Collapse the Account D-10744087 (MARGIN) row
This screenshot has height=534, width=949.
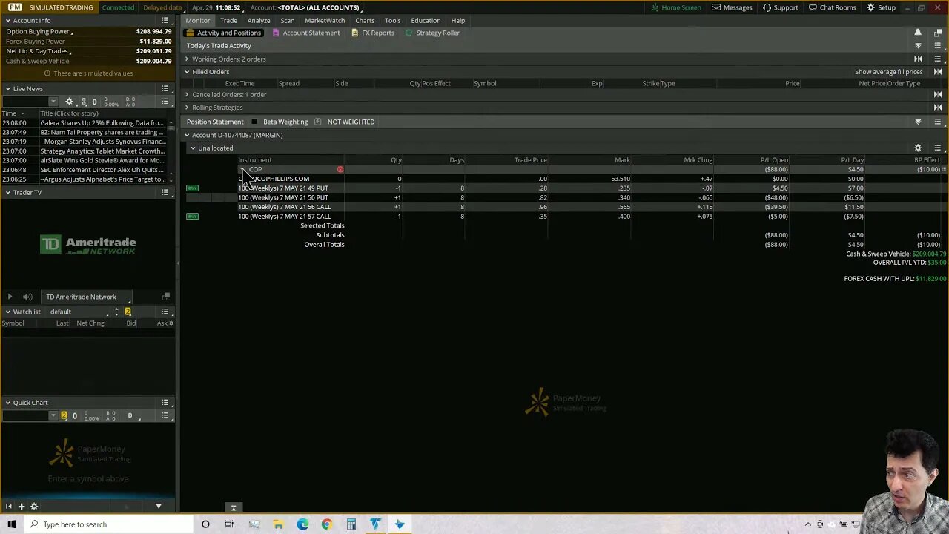coord(187,135)
